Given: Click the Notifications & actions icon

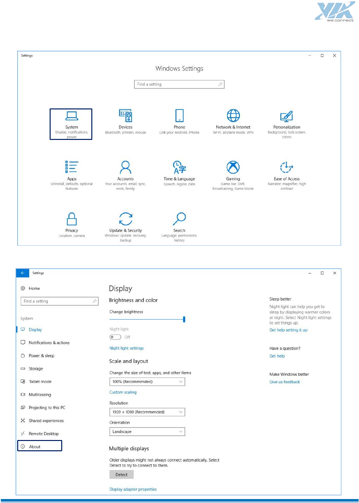Looking at the screenshot, I should coord(23,343).
